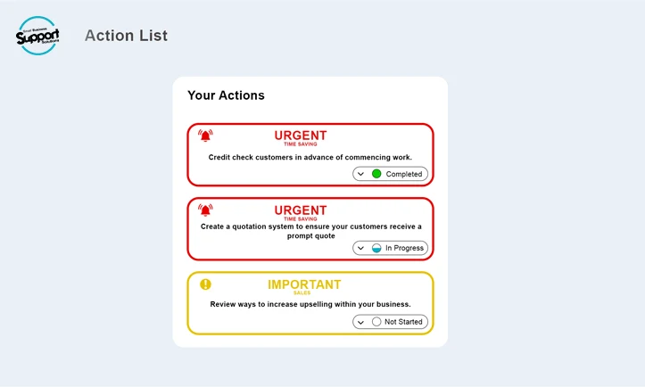The height and width of the screenshot is (387, 645).
Task: Click the SALES category label
Action: (x=302, y=293)
